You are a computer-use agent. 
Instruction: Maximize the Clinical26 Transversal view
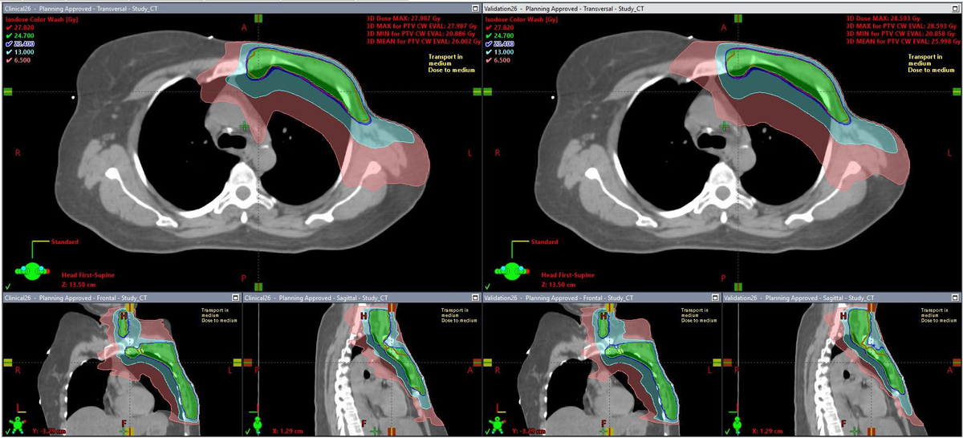click(476, 8)
